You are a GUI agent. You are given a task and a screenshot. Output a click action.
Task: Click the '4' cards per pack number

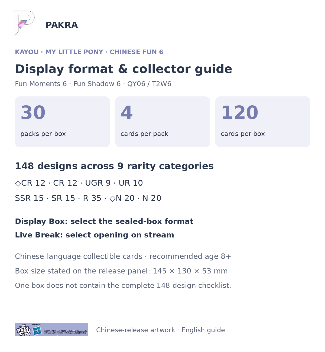(127, 113)
